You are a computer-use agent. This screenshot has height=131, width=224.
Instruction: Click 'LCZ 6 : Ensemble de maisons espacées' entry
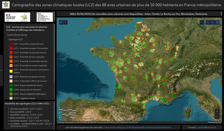30,65
